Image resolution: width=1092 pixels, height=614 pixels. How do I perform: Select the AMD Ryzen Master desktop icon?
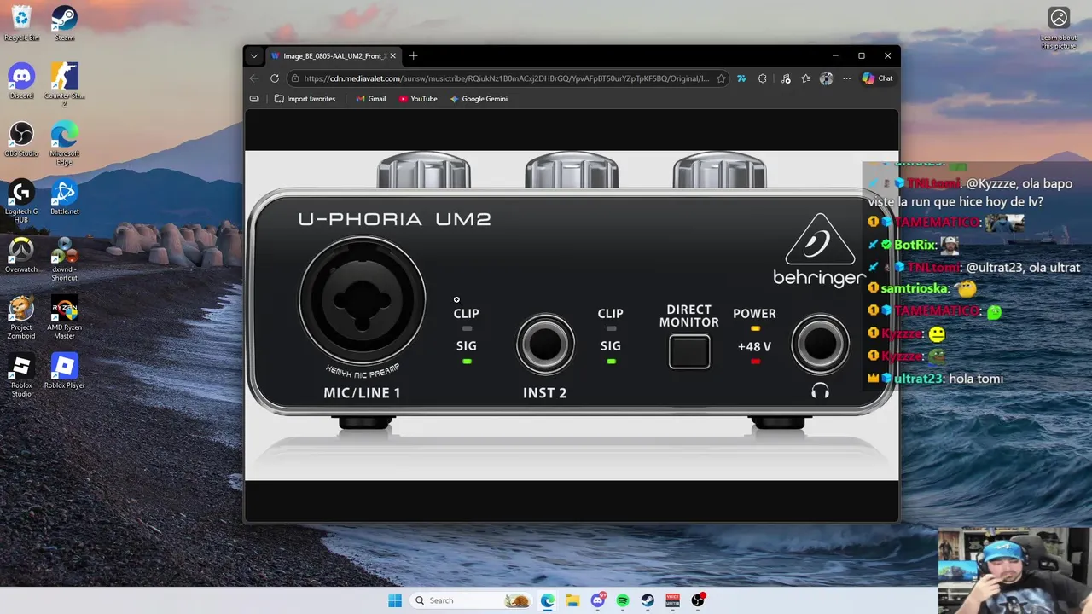(64, 318)
